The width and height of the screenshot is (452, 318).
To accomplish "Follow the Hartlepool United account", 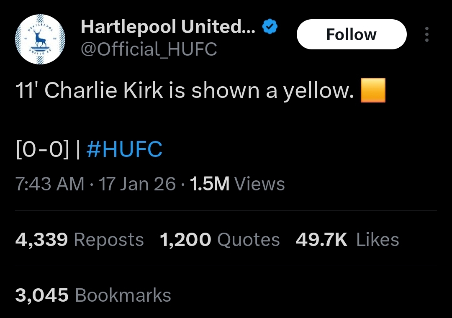I will (352, 34).
